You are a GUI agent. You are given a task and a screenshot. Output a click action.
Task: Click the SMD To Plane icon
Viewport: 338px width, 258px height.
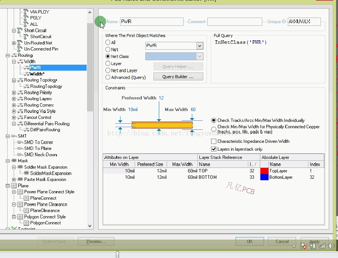20,148
